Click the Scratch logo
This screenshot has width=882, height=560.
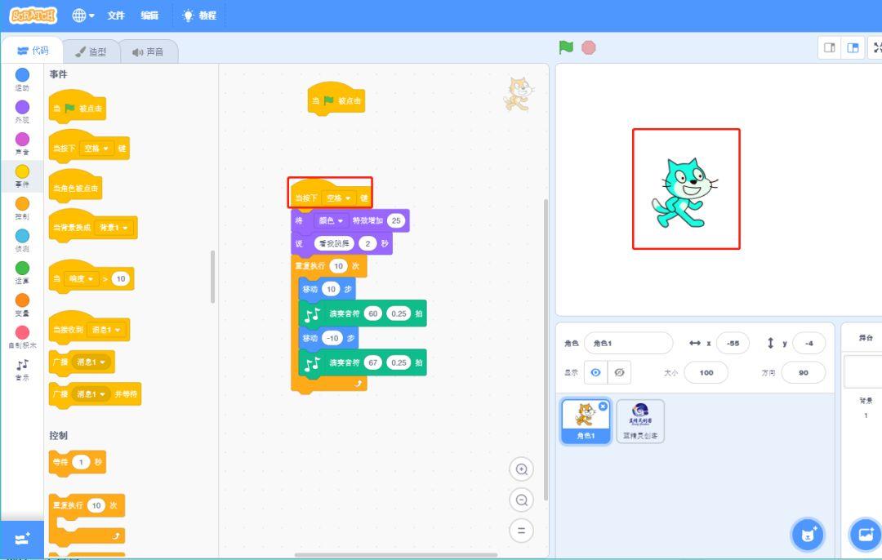[33, 16]
